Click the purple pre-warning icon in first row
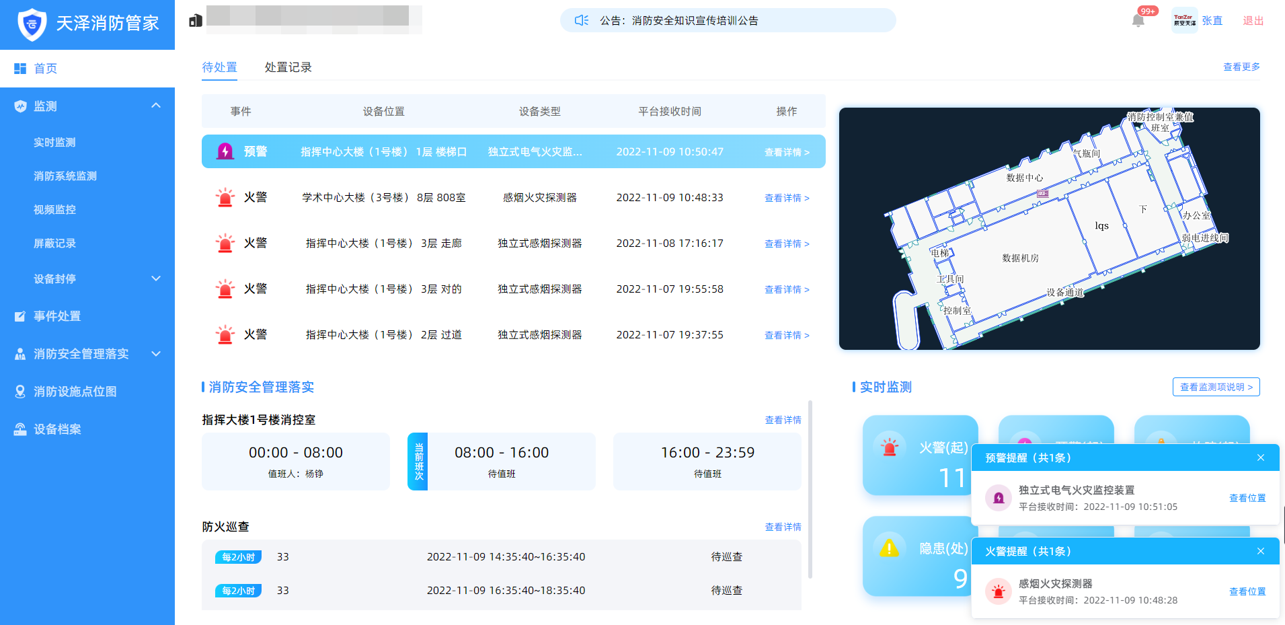The image size is (1285, 625). [225, 151]
